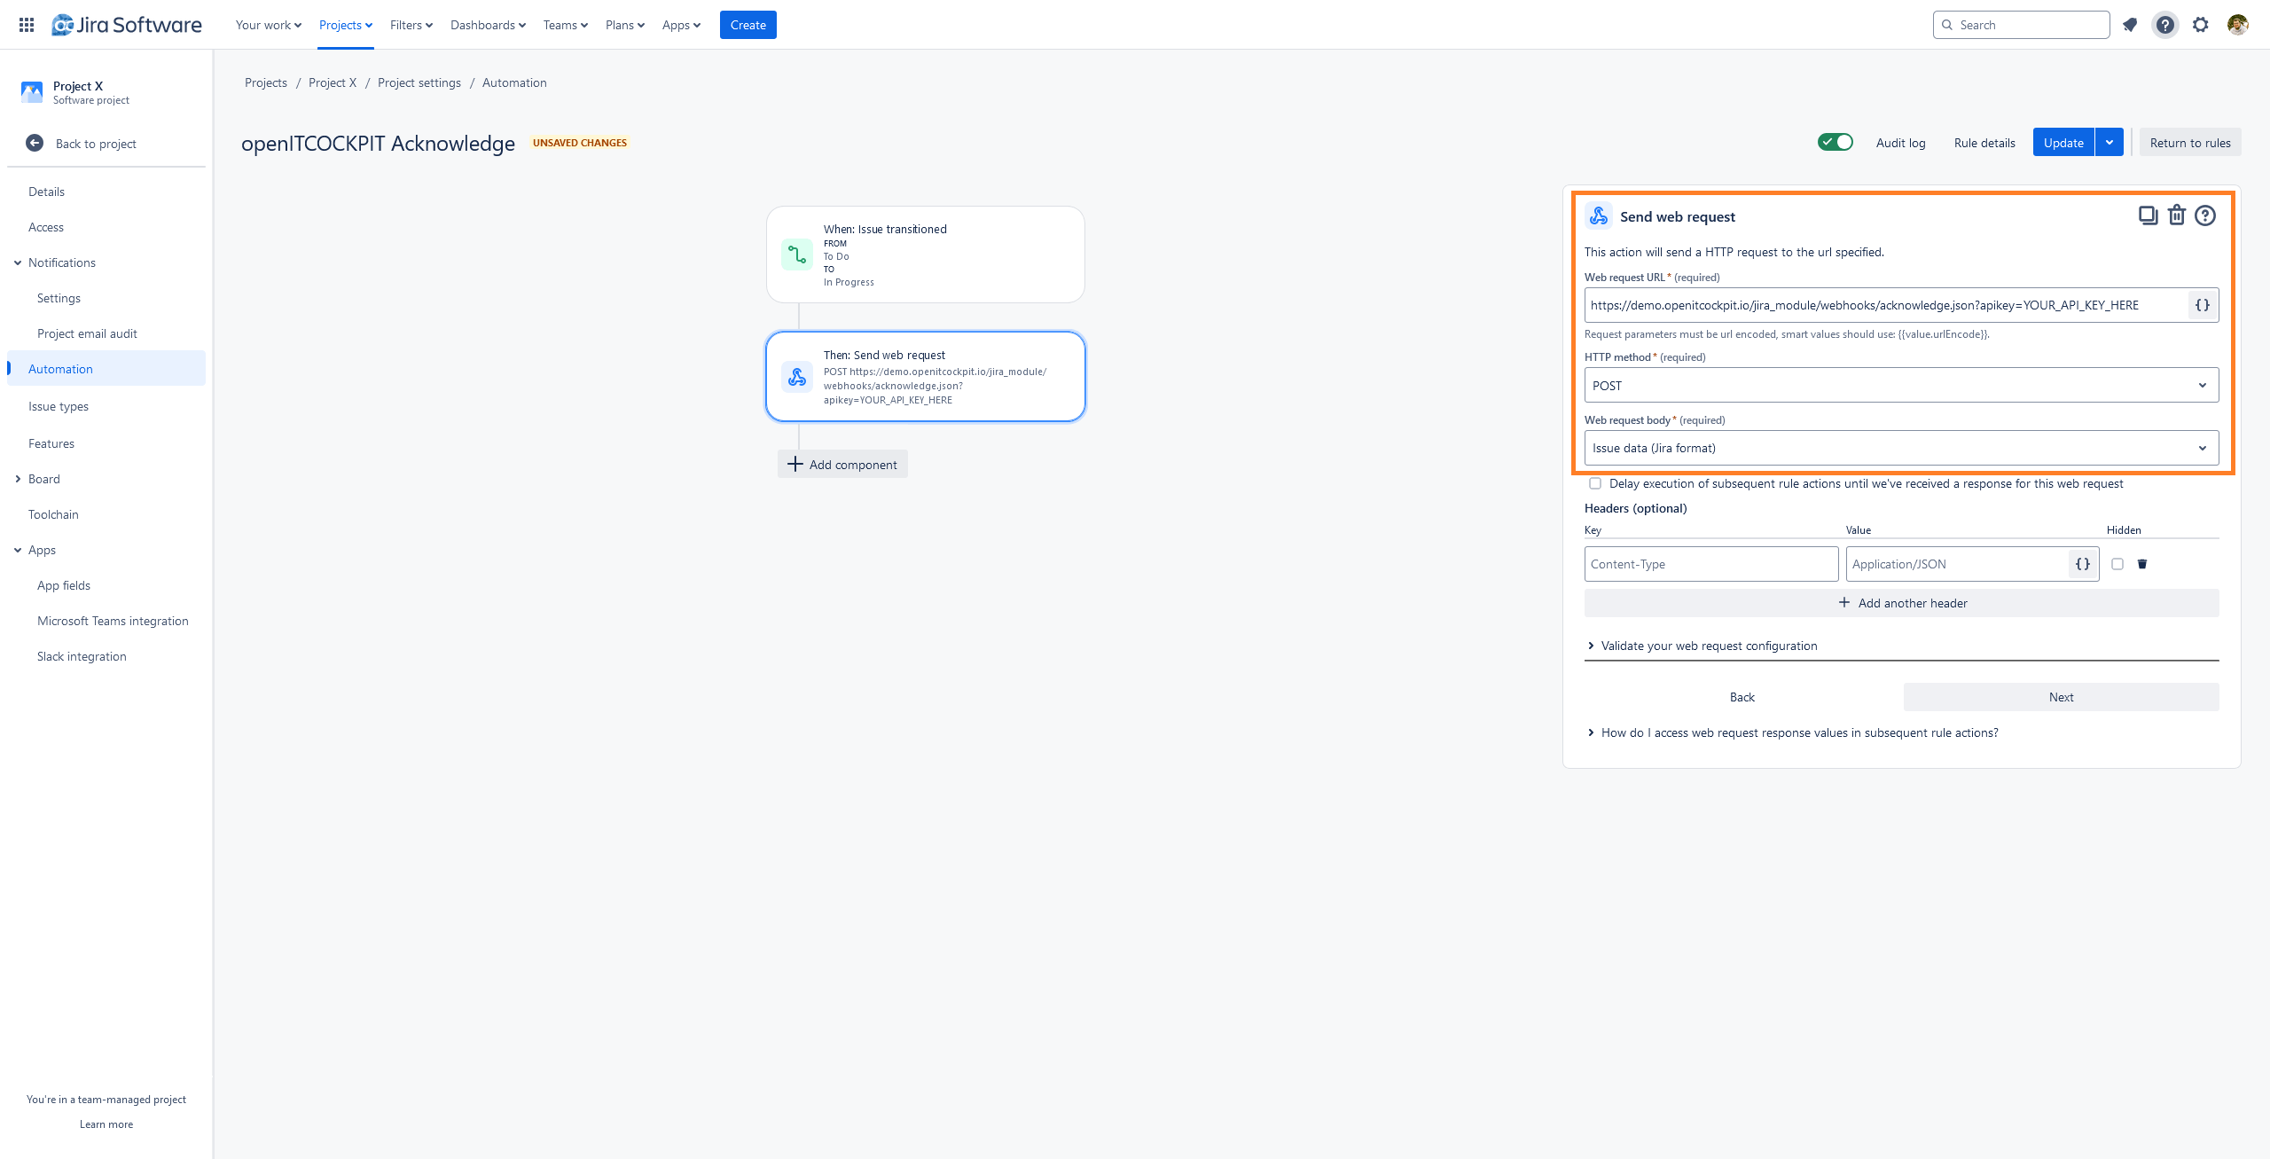Open help for Send web request action
Image resolution: width=2270 pixels, height=1159 pixels.
click(2205, 215)
